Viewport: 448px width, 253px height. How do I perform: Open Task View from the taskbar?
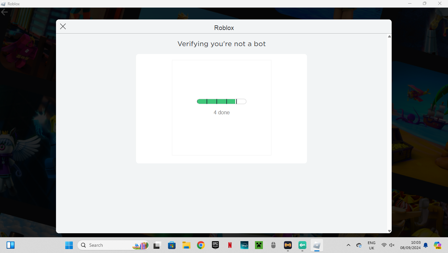click(157, 245)
